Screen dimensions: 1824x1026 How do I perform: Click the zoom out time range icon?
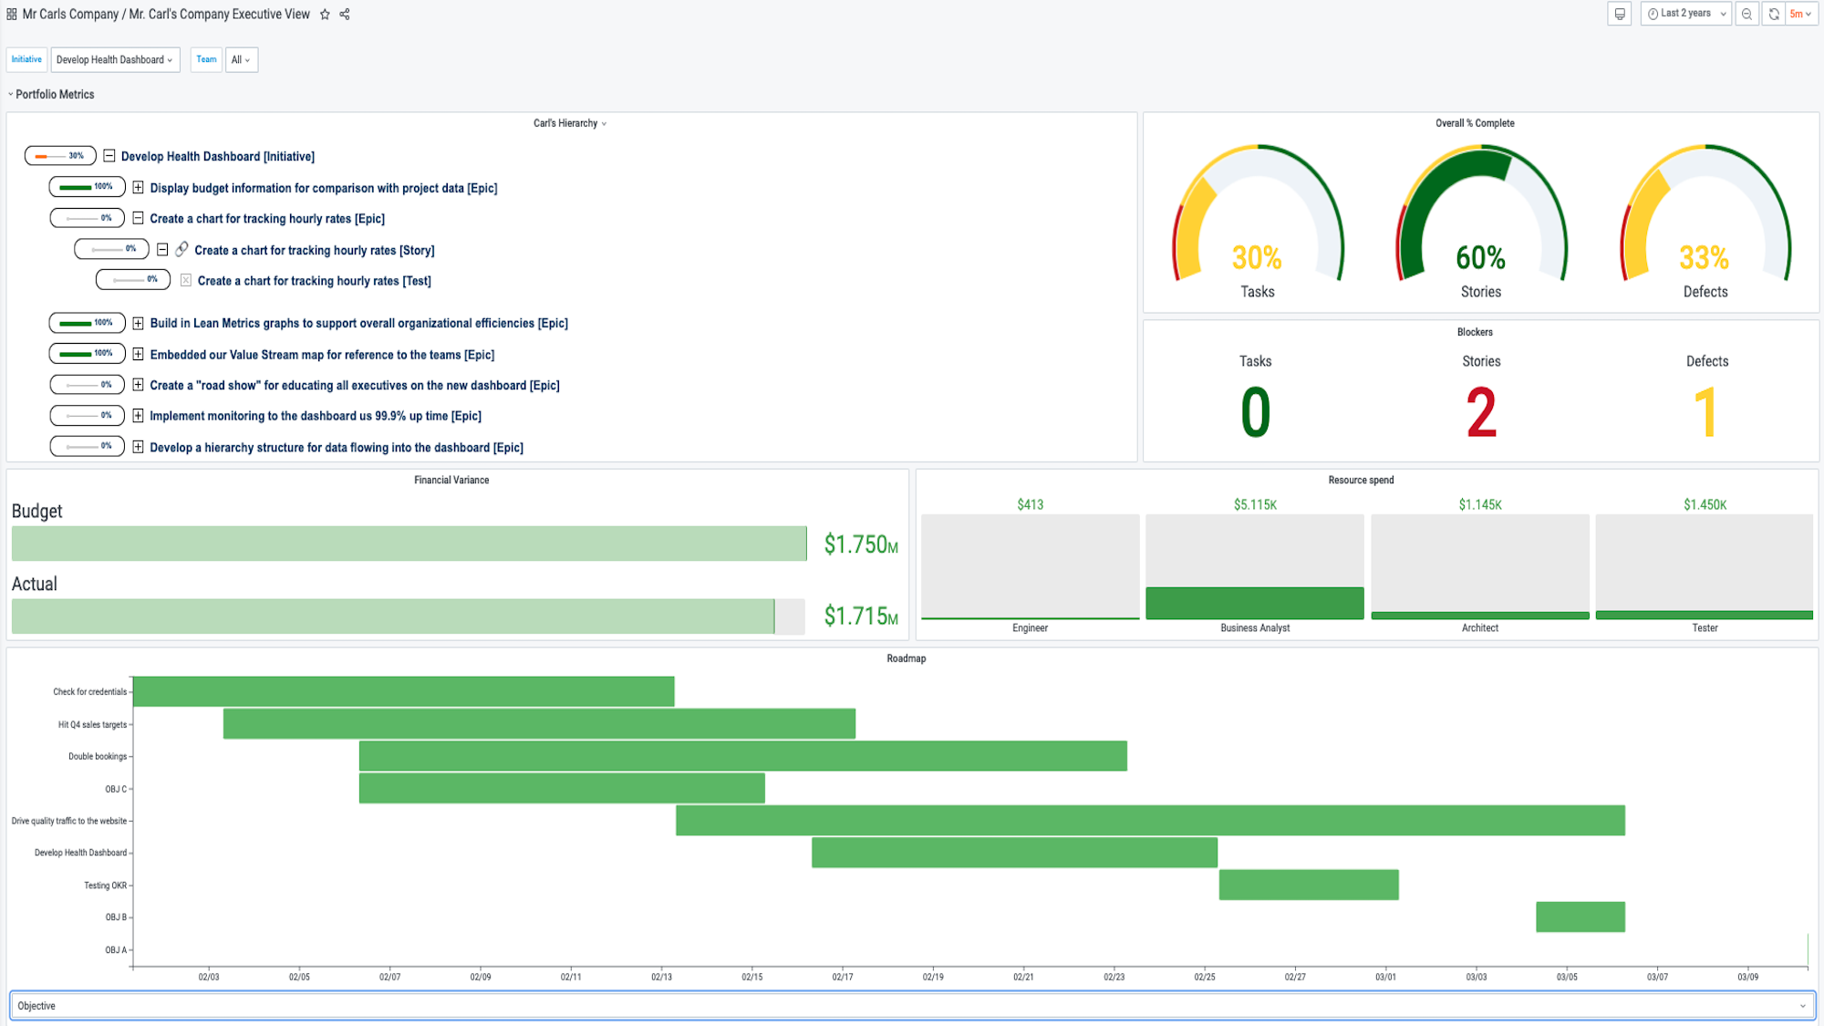1746,14
